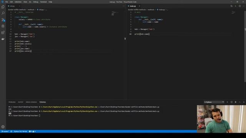Synchronize changes via status bar sync icon
246x138 pixels.
(11, 131)
